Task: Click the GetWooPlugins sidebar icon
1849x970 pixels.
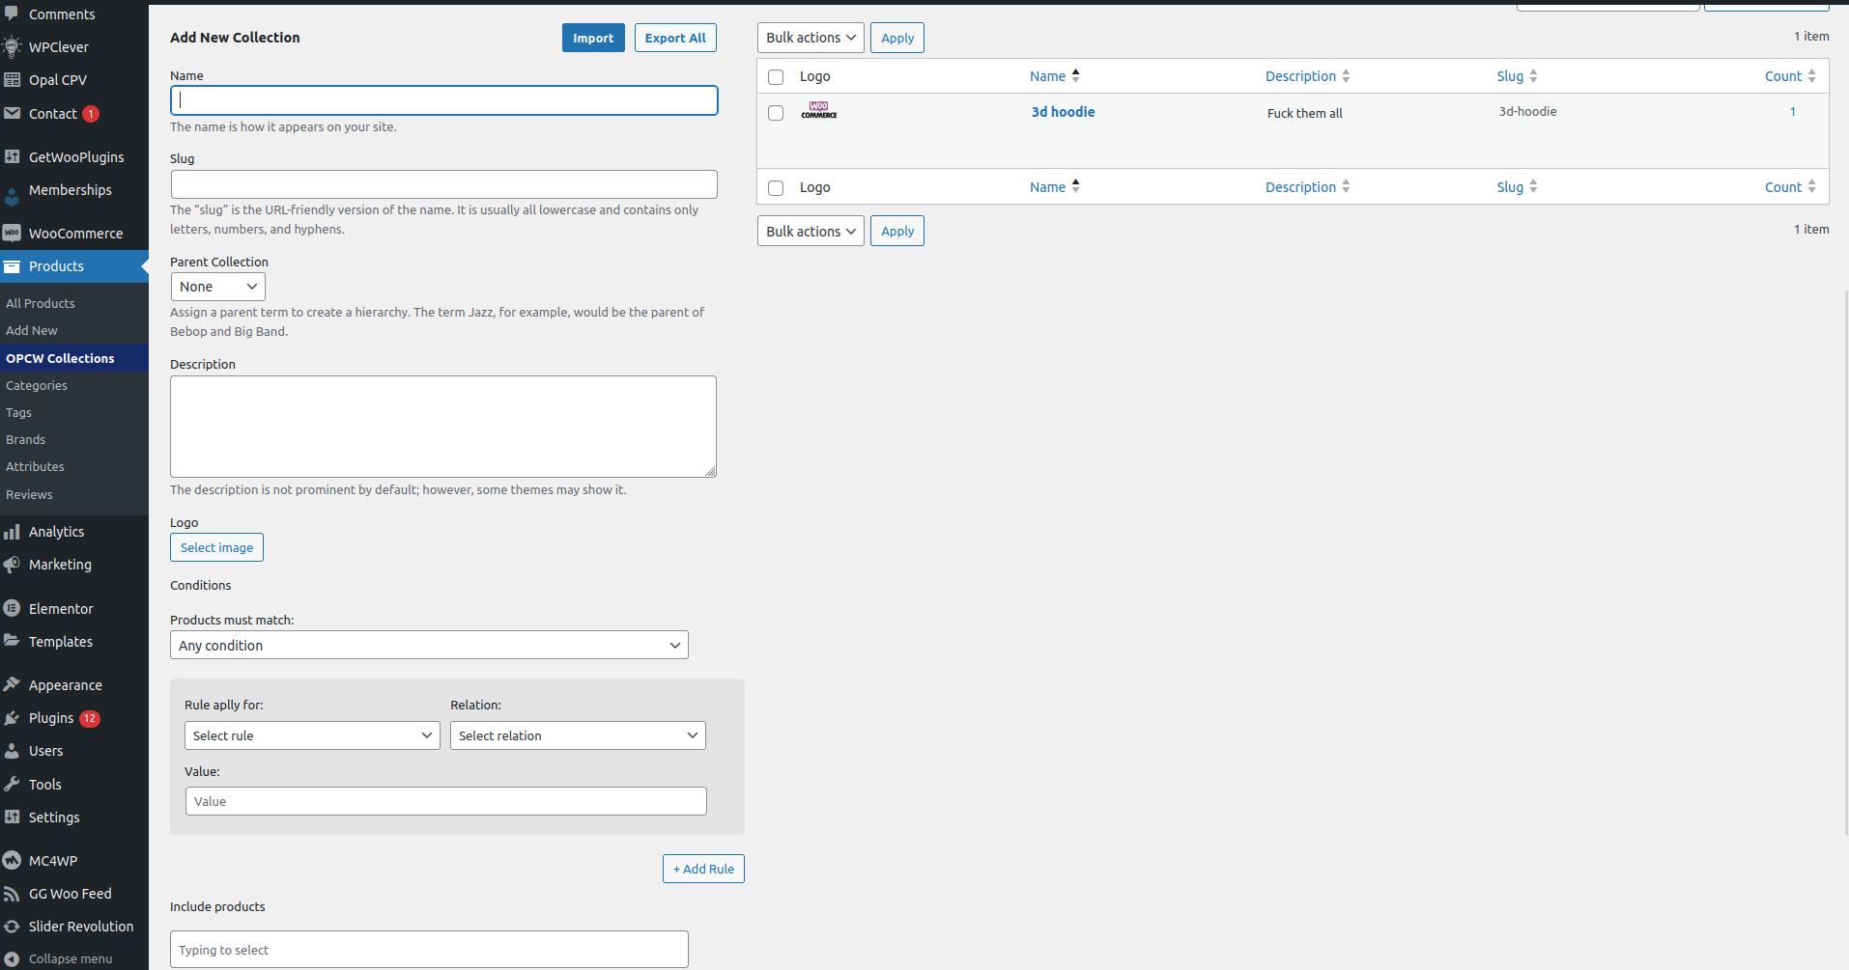Action: [x=12, y=157]
